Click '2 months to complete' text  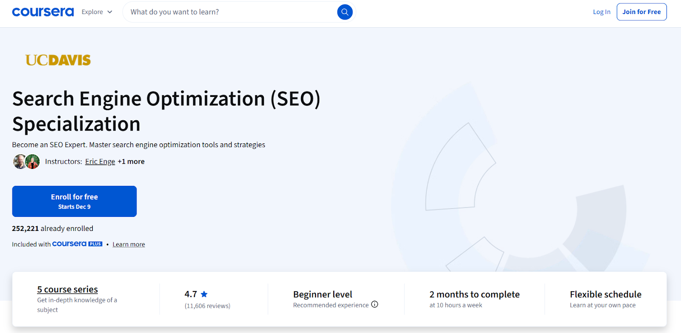(x=475, y=294)
